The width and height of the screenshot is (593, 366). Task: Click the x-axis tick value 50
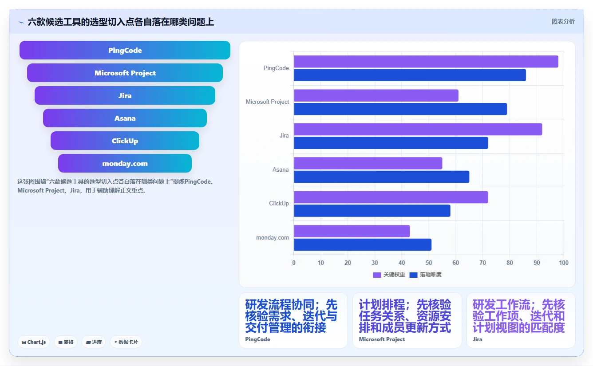click(429, 263)
